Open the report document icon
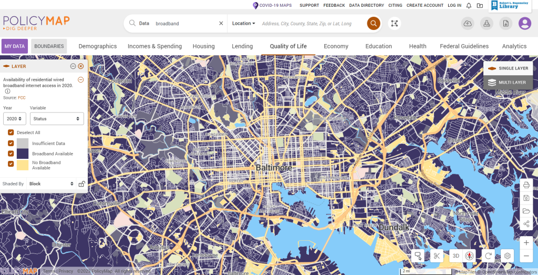 [x=505, y=23]
